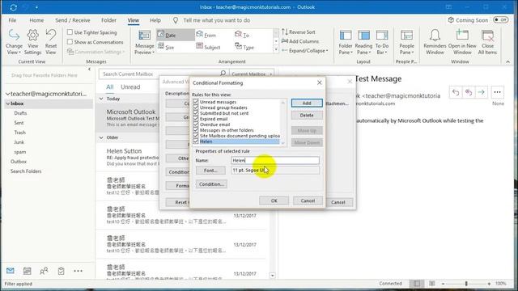
Task: Uncheck the Overdue email rule
Action: pyautogui.click(x=196, y=124)
